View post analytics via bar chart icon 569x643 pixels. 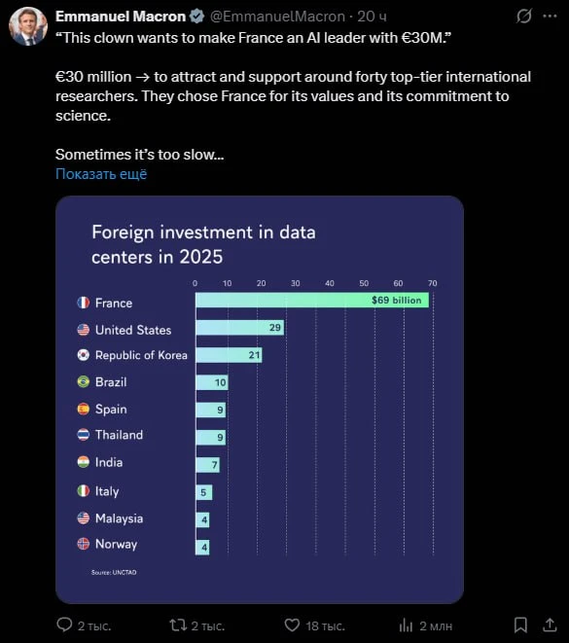(x=406, y=625)
